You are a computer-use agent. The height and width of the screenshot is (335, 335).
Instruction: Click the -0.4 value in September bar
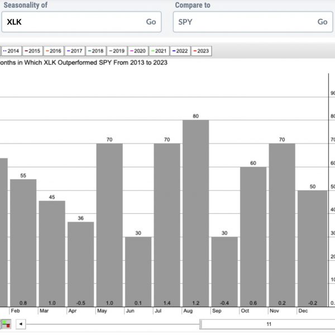224,303
